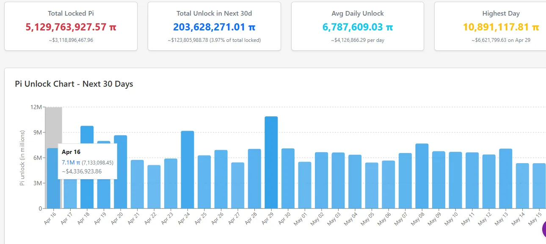Open the Total Locked Pi card

71,26
